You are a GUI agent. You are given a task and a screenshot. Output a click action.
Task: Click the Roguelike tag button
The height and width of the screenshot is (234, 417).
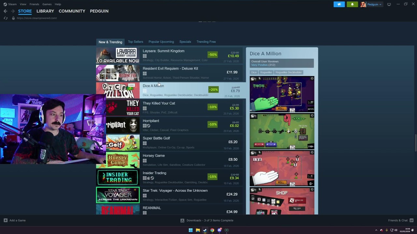266,72
